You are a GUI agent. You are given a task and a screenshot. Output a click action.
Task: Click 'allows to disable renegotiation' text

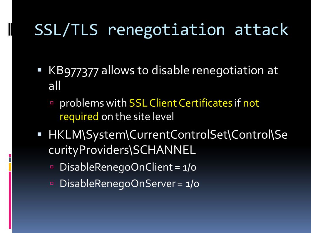click(183, 70)
